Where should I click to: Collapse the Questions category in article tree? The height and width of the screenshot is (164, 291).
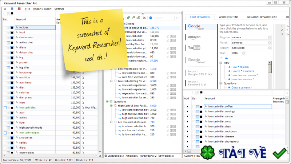pyautogui.click(x=107, y=102)
